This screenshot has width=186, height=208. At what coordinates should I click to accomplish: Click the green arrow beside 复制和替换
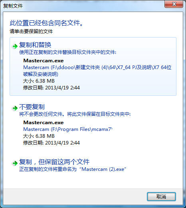pyautogui.click(x=15, y=46)
